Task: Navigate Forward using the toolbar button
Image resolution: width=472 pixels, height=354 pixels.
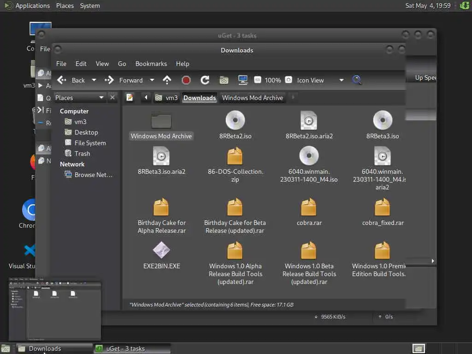Action: point(124,80)
